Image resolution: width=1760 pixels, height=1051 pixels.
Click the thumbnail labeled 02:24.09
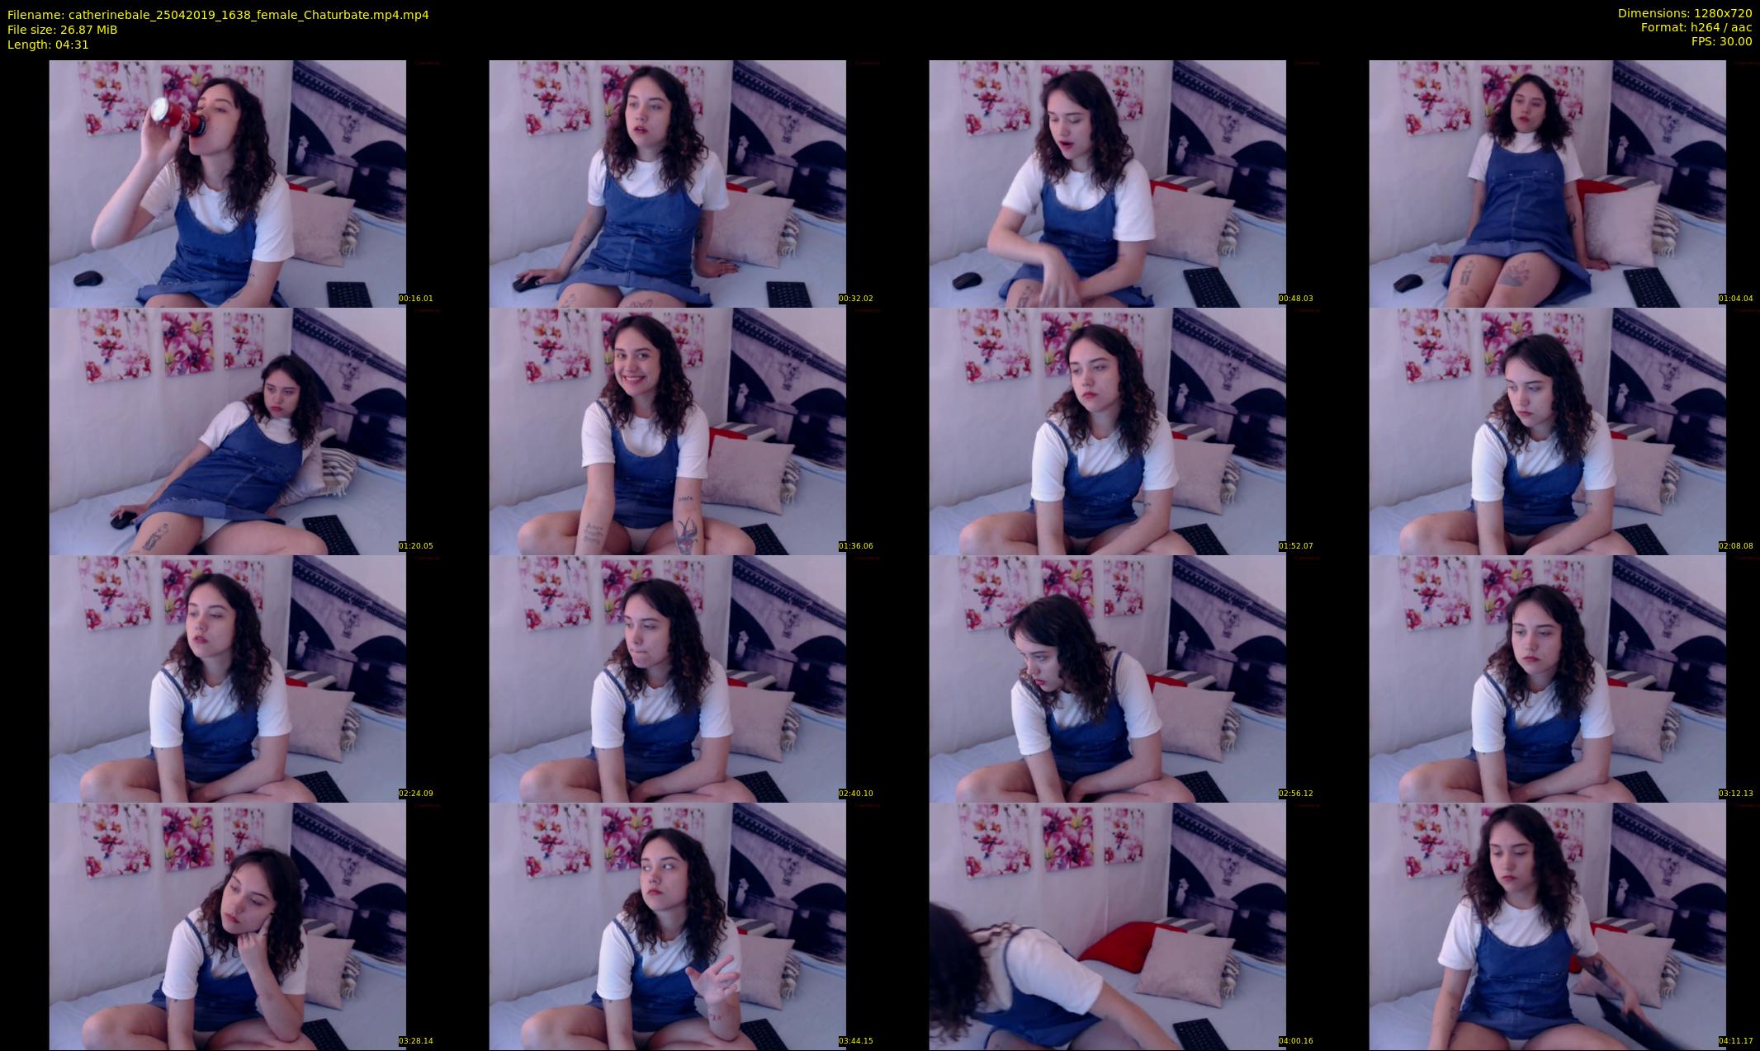click(x=227, y=678)
